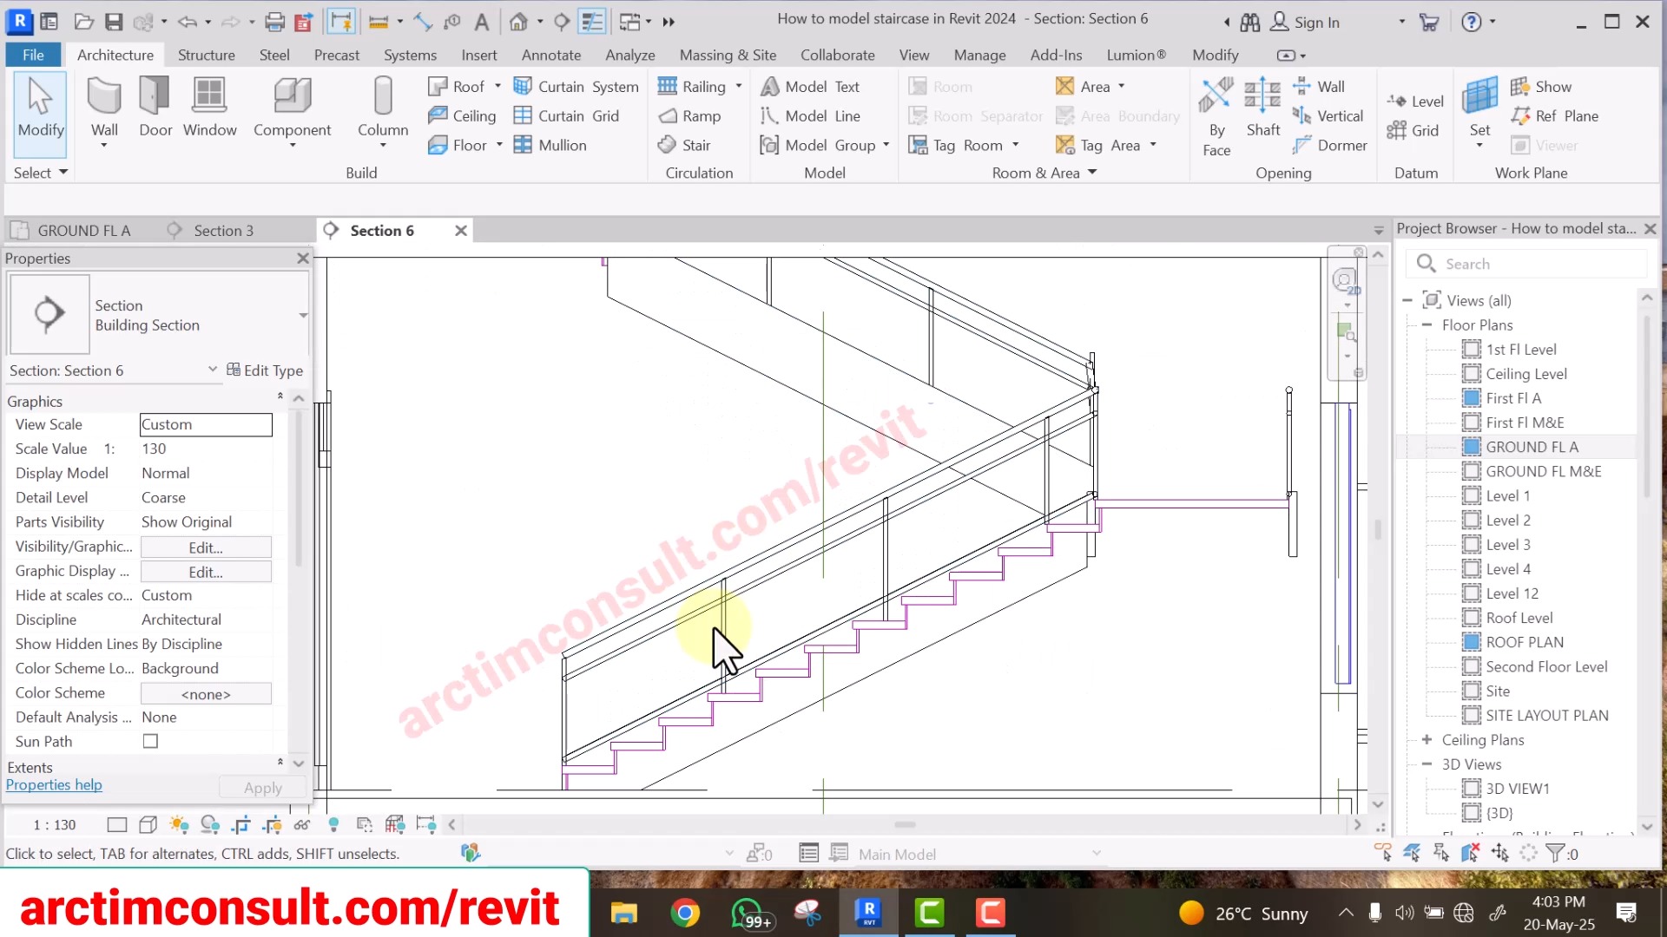
Task: Show the work plane
Action: (x=1540, y=86)
